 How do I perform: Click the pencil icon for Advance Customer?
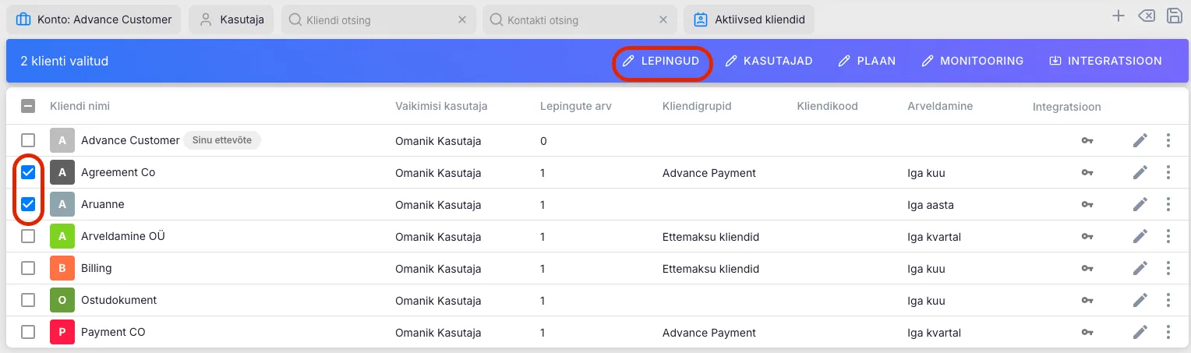(1140, 141)
